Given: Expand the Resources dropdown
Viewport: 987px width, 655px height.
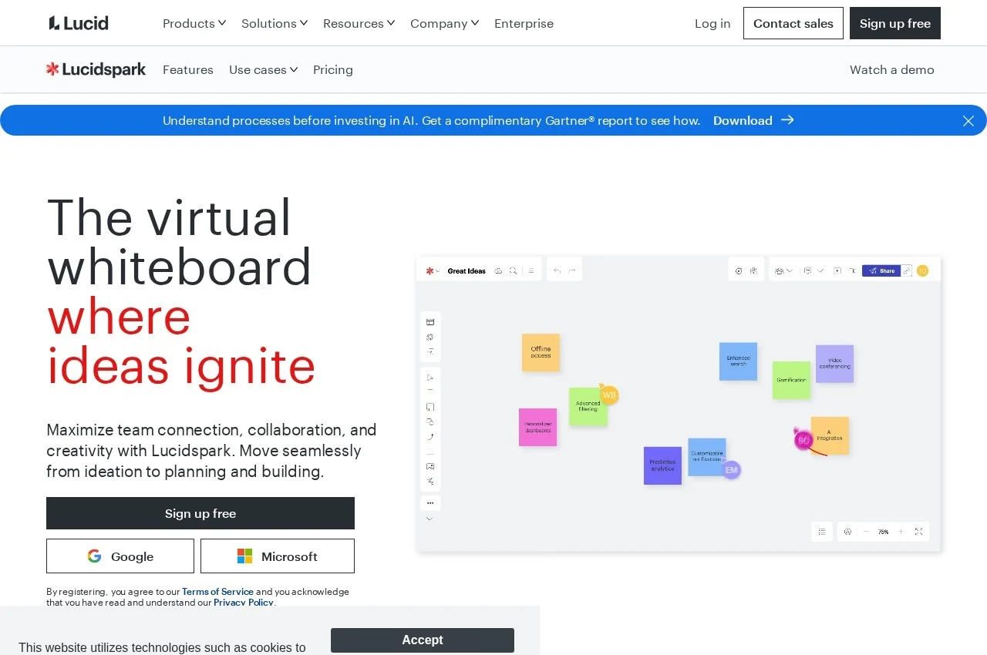Looking at the screenshot, I should point(359,23).
